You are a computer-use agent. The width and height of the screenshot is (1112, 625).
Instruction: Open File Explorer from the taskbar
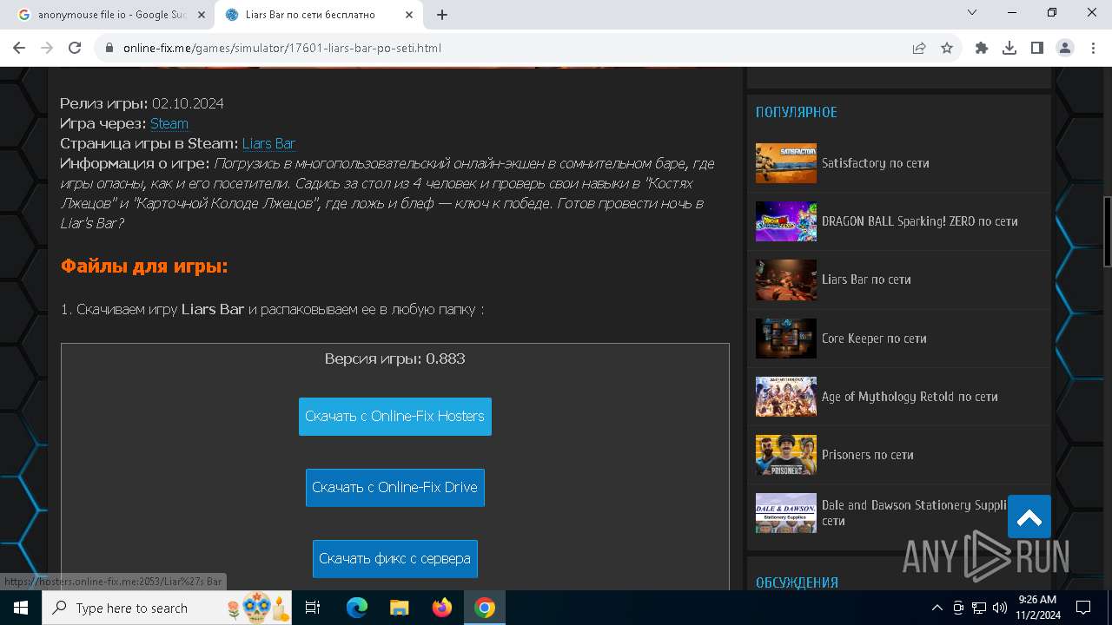400,608
